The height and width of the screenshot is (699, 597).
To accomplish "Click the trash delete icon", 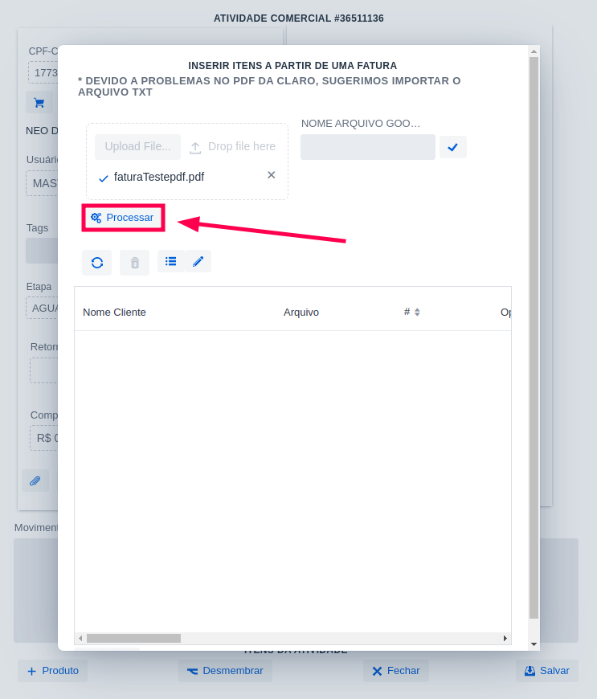I will (134, 263).
